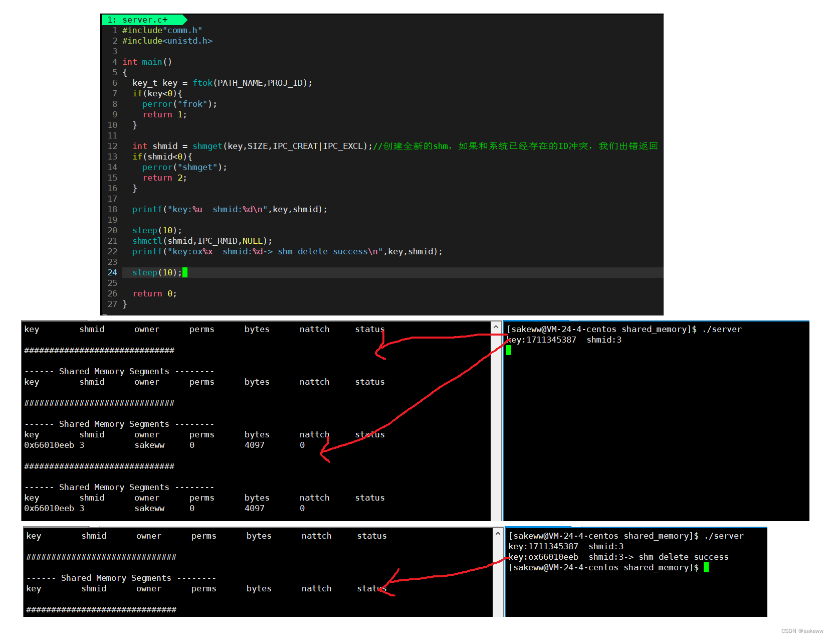The image size is (831, 638).
Task: Select the server.c+ buffer tab
Action: [144, 20]
